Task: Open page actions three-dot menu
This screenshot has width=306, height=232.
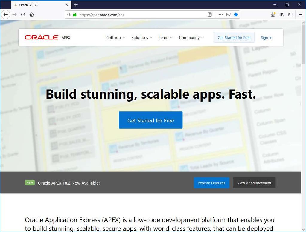Action: 221,15
